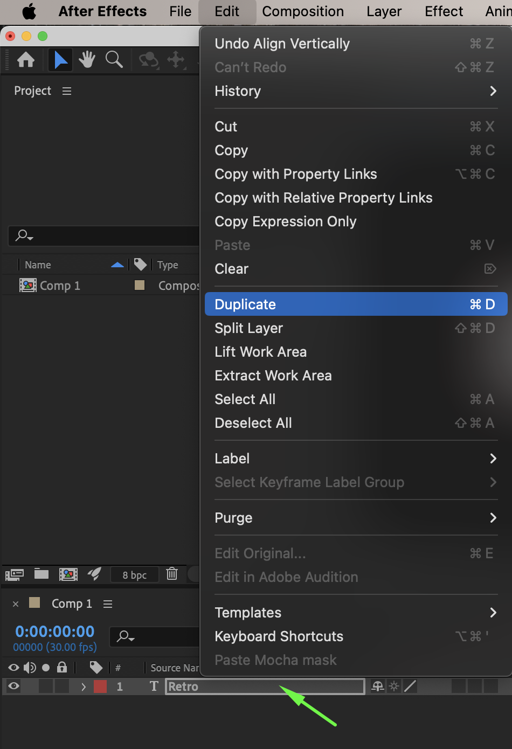Screen dimensions: 512x749
Task: Click the Home icon in the toolbar
Action: pos(26,60)
